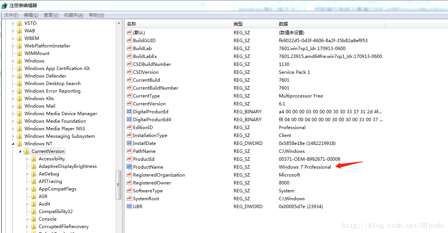Open the 文件(F) menu
This screenshot has height=233, width=448.
pos(11,15)
